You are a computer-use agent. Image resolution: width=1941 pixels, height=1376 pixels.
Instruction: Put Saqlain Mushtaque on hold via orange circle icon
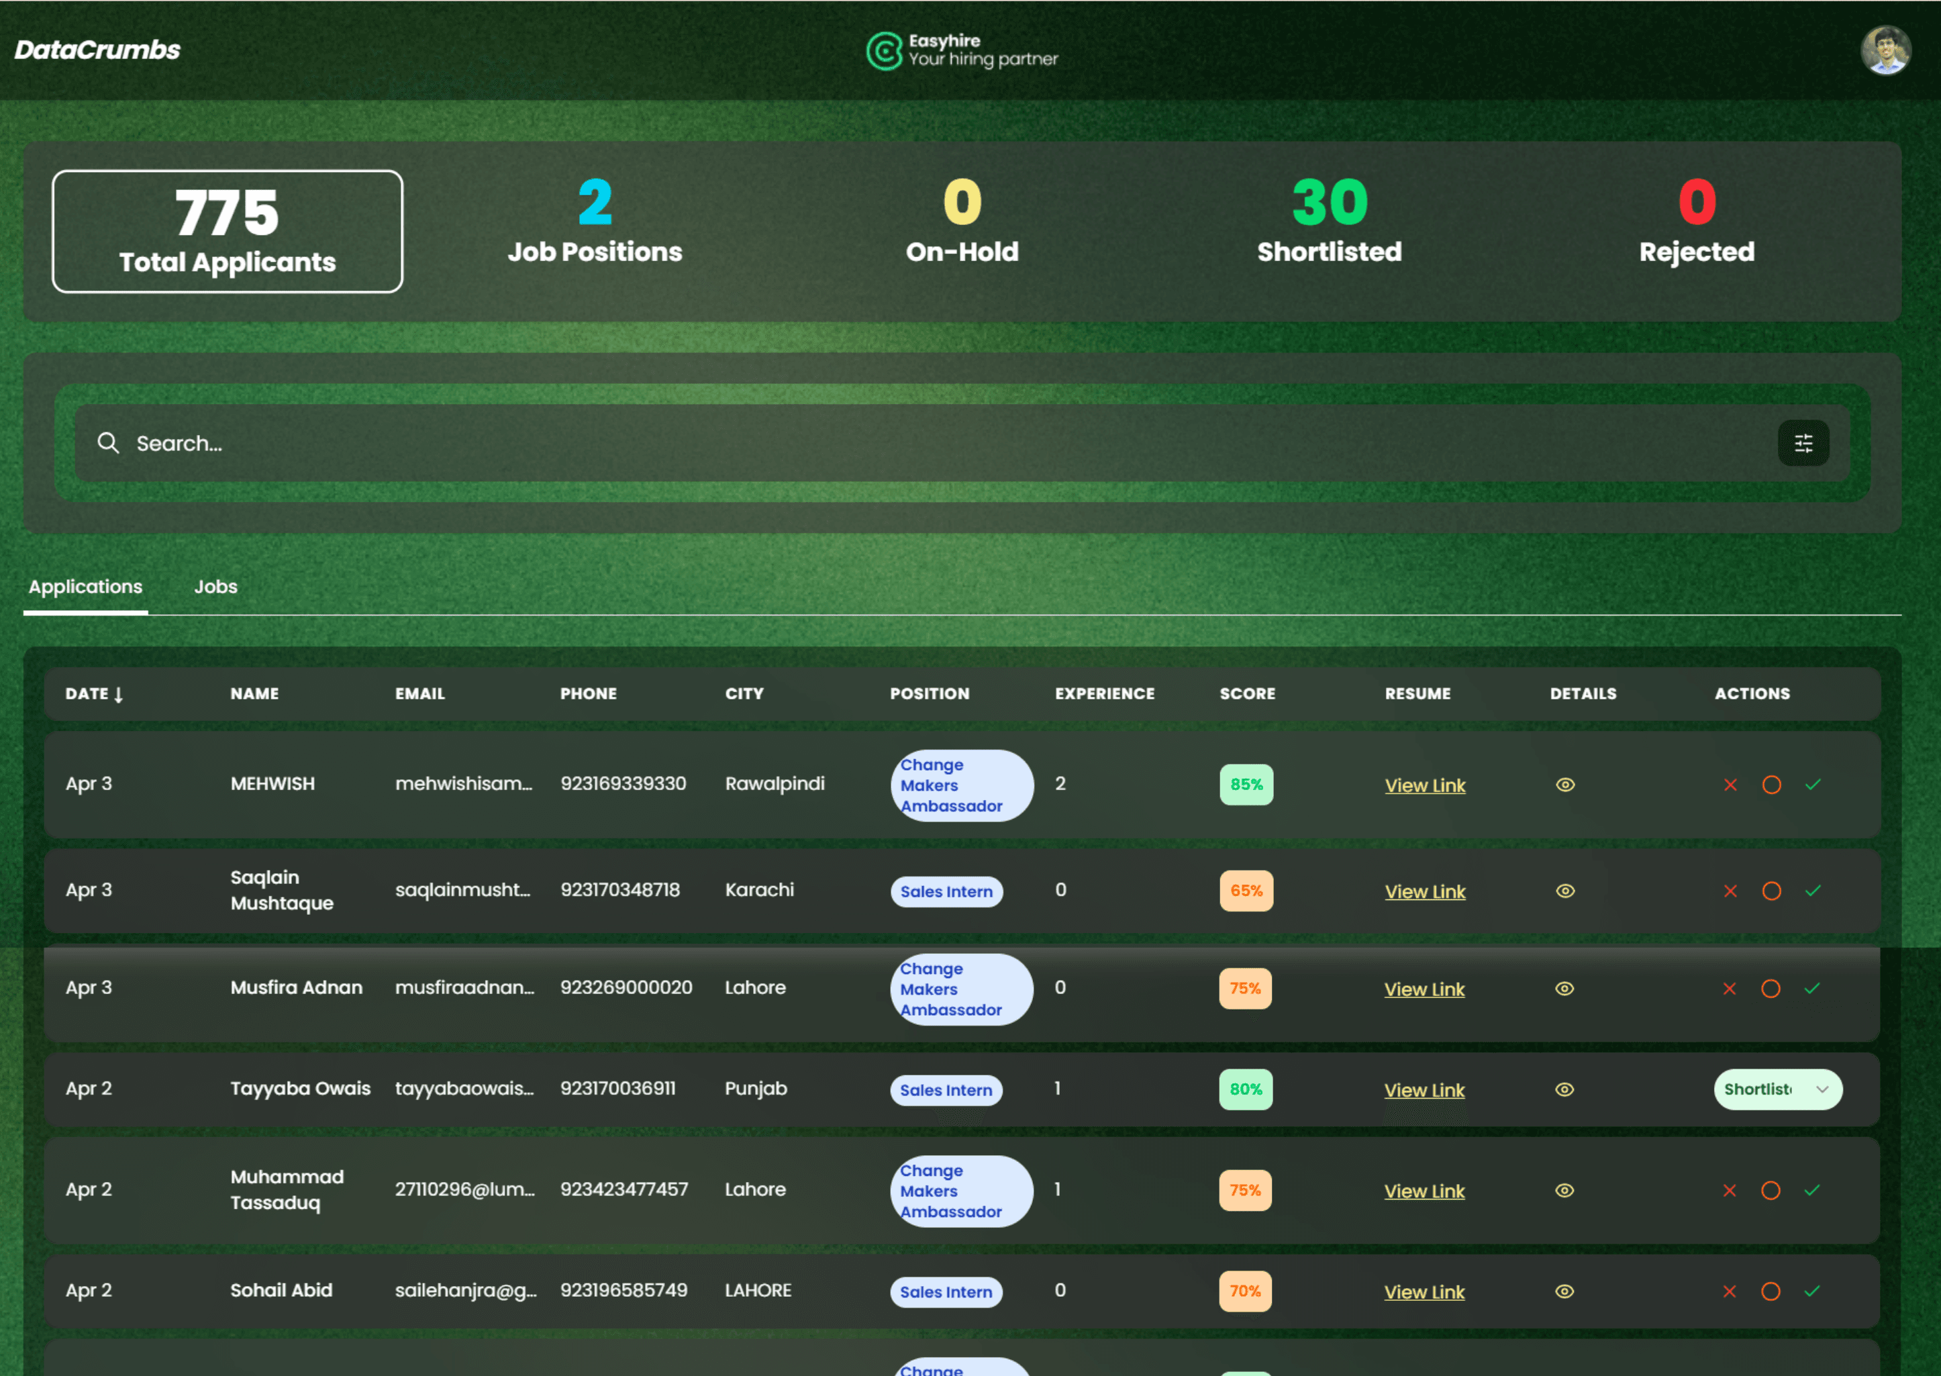coord(1773,891)
